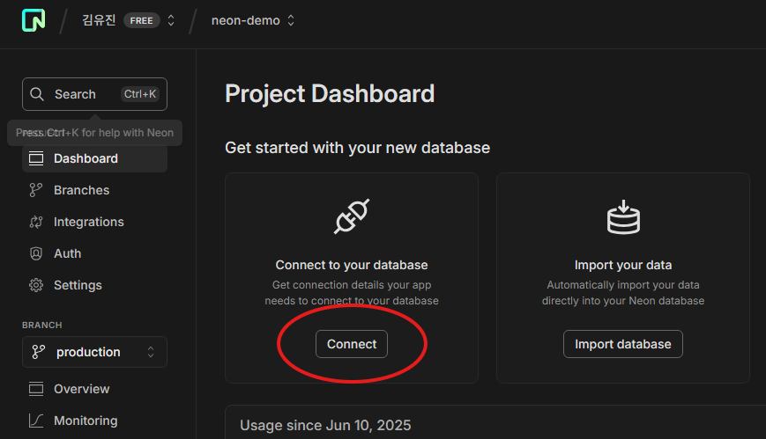Click the plug icon above Connect card
766x439 pixels.
(x=352, y=216)
